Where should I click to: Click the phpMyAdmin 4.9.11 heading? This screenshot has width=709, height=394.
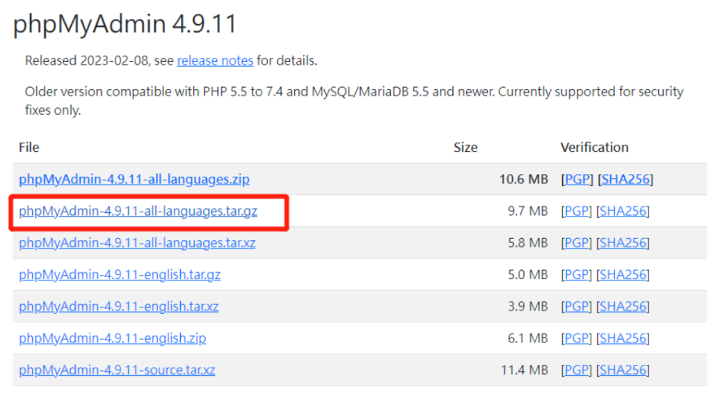tap(125, 24)
